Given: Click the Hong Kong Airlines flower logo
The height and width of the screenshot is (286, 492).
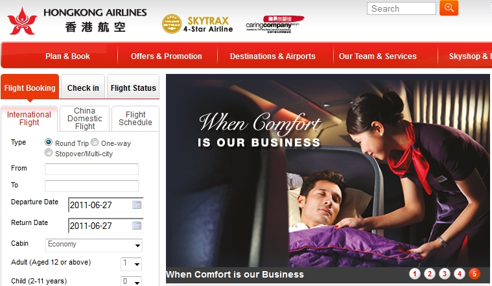Looking at the screenshot, I should 22,21.
